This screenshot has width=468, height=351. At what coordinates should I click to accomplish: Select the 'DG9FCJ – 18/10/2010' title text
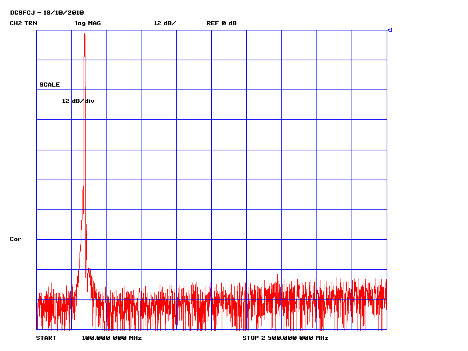[47, 12]
